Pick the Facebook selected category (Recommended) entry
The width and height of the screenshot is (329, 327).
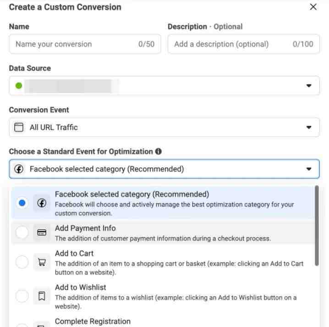[162, 203]
